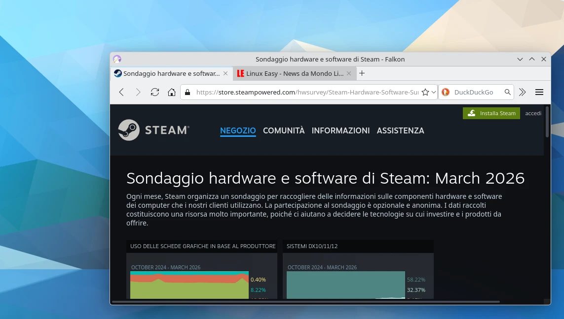Click the back navigation arrow
The width and height of the screenshot is (564, 319).
tap(121, 92)
